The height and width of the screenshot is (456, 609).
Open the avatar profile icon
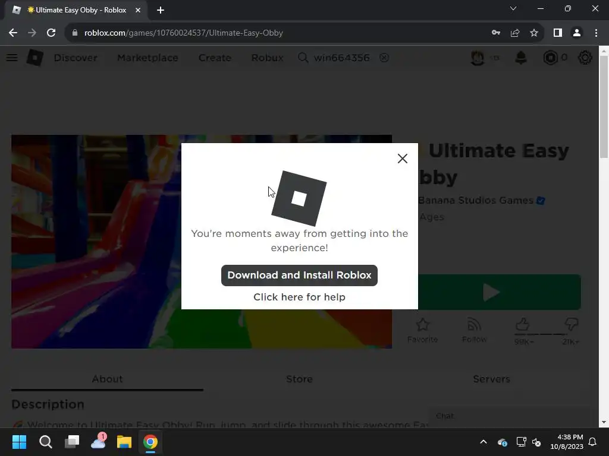point(478,58)
